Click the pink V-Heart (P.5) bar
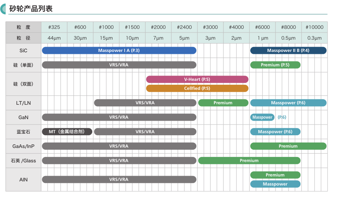 (x=197, y=79)
